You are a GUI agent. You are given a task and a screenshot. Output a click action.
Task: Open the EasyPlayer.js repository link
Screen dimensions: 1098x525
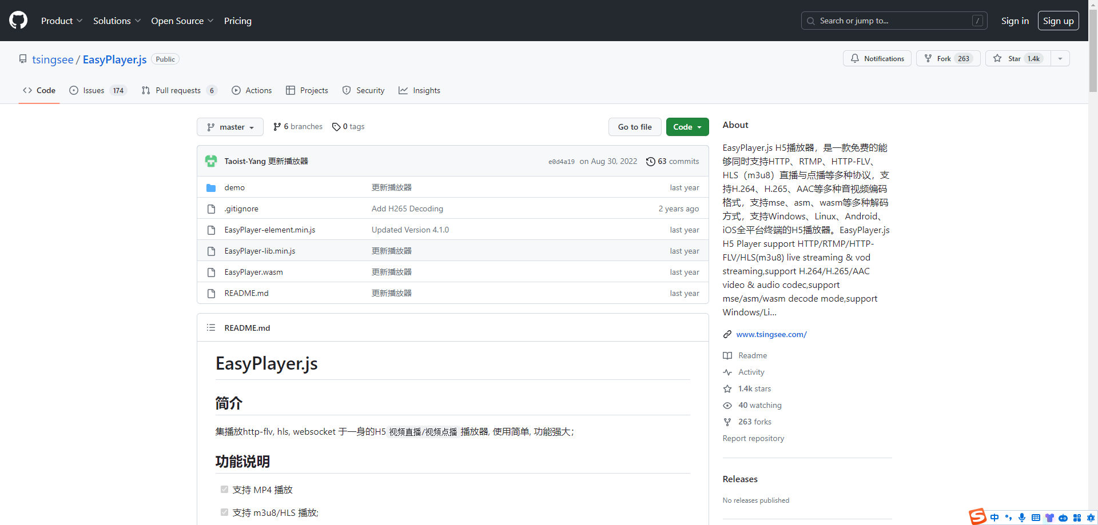click(x=114, y=59)
